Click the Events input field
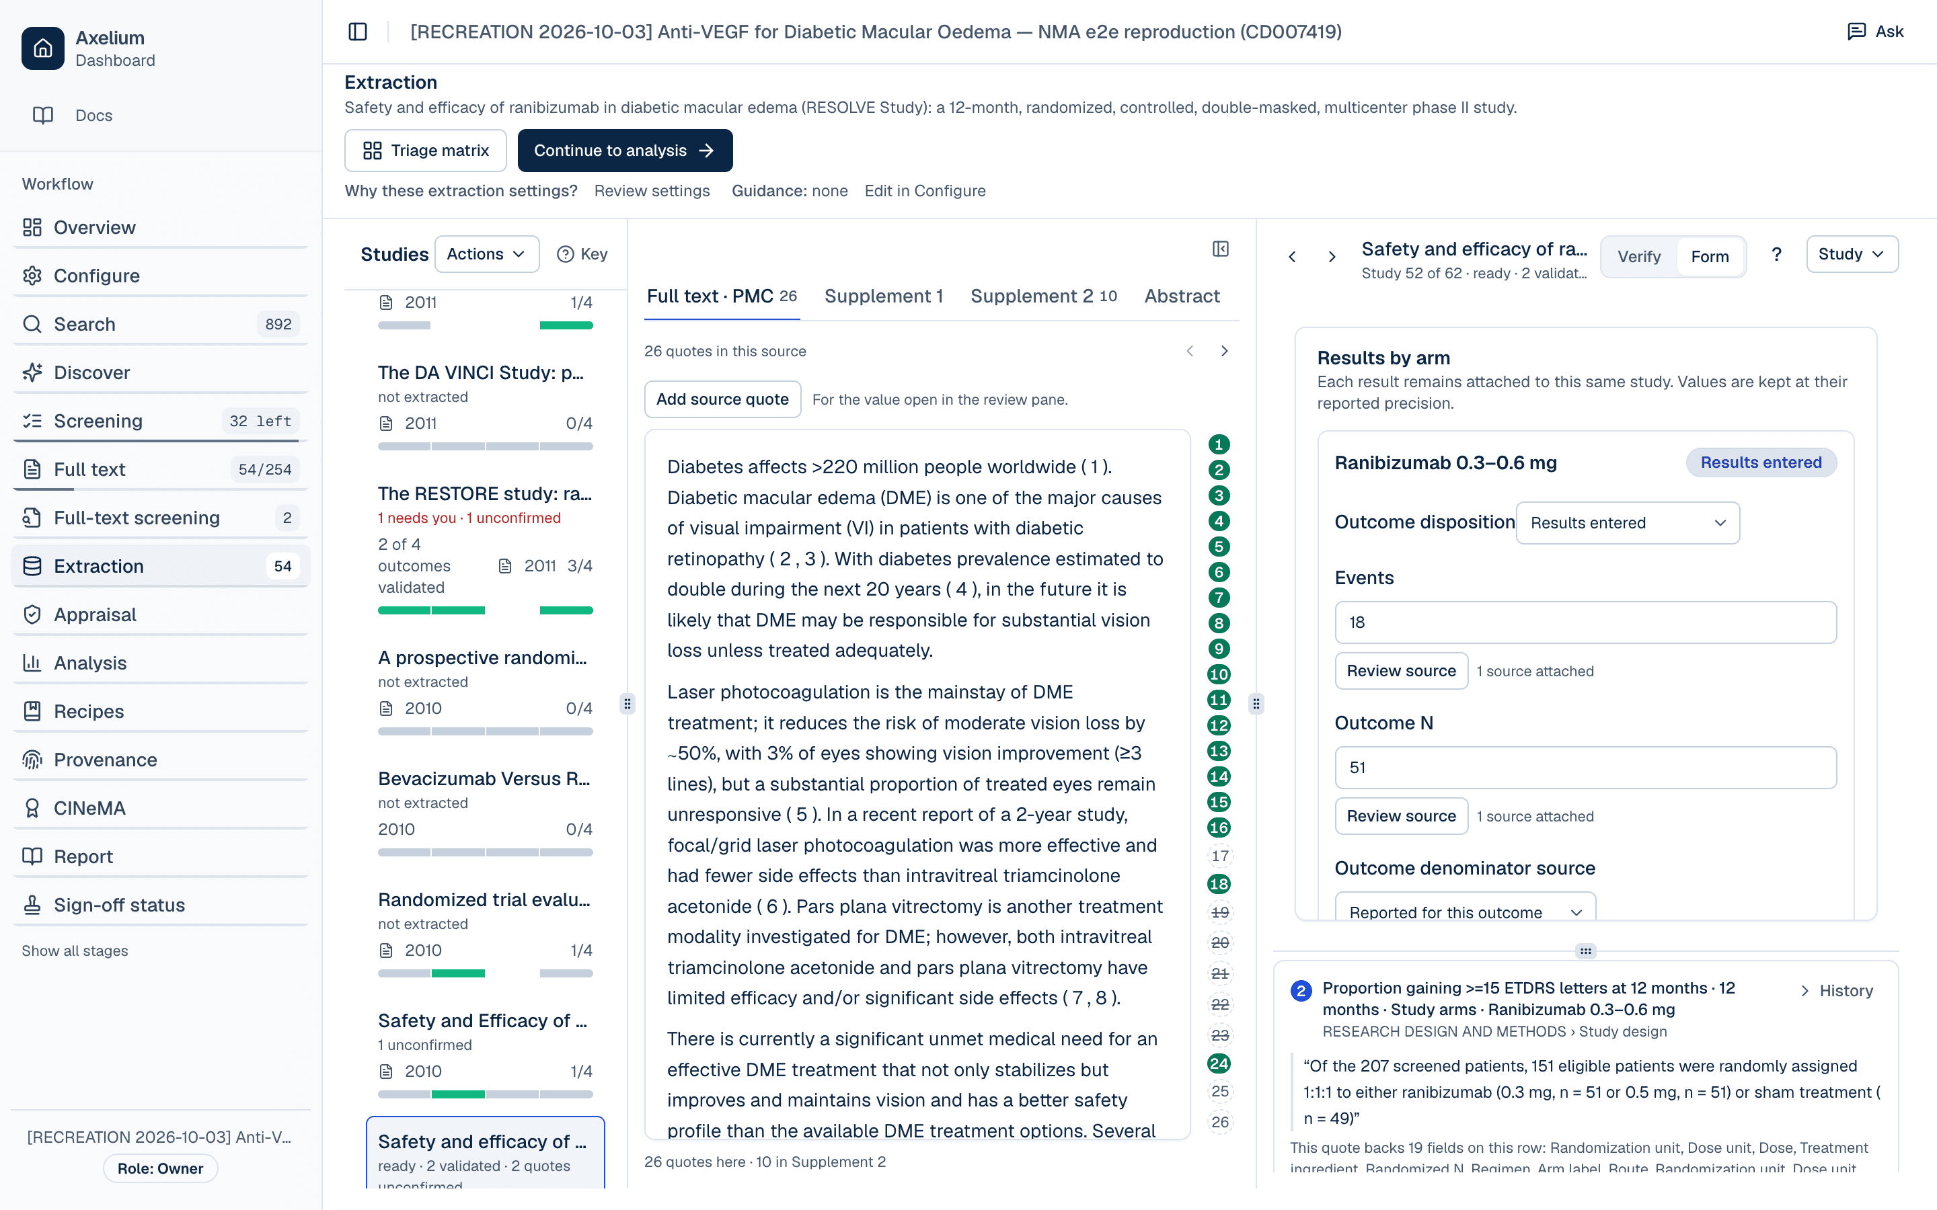Viewport: 1937px width, 1210px height. [1585, 622]
